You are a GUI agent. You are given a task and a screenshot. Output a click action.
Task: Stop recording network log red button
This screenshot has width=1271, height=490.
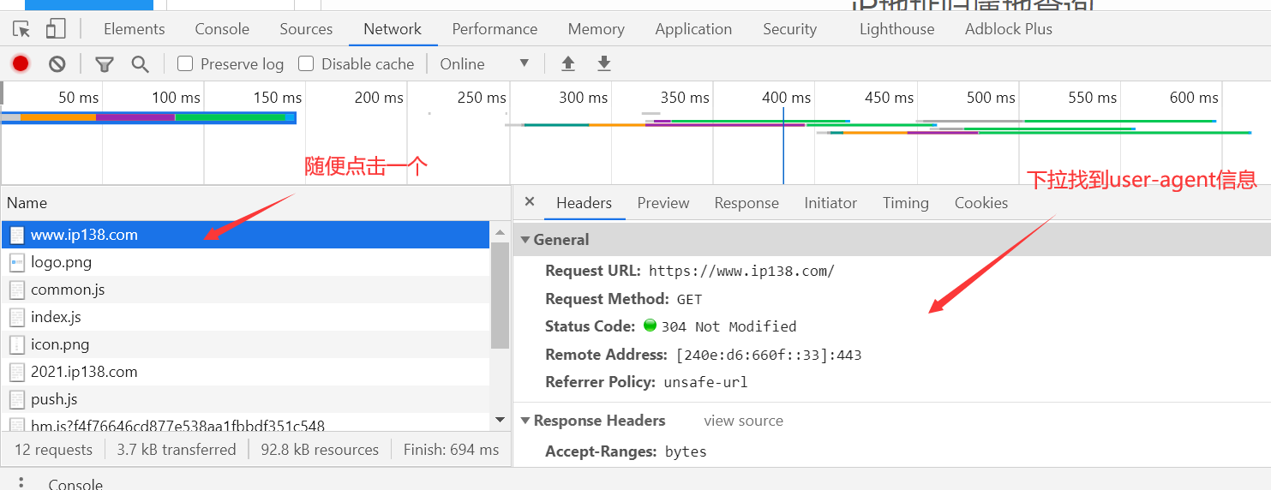(21, 63)
